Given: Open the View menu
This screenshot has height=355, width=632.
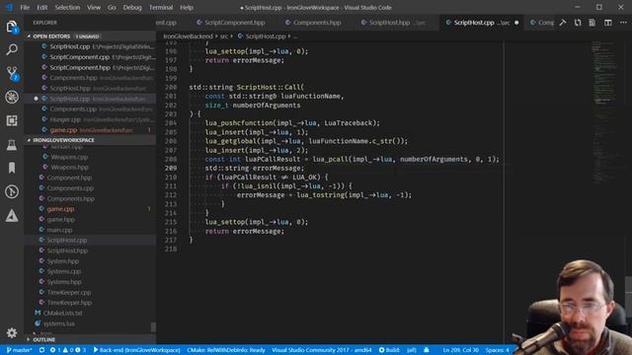Looking at the screenshot, I should coord(94,7).
